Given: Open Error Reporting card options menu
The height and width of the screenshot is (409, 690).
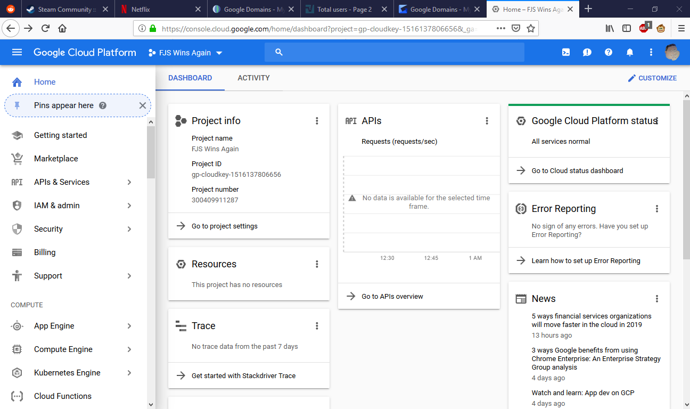Looking at the screenshot, I should click(657, 209).
